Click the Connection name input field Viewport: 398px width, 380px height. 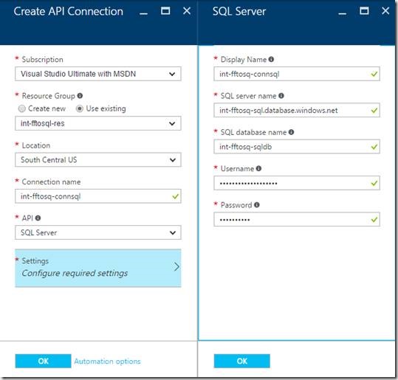[98, 196]
